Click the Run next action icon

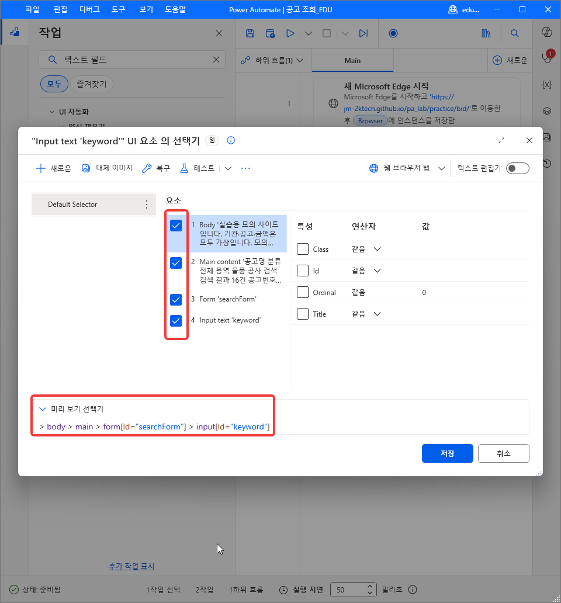click(x=363, y=33)
